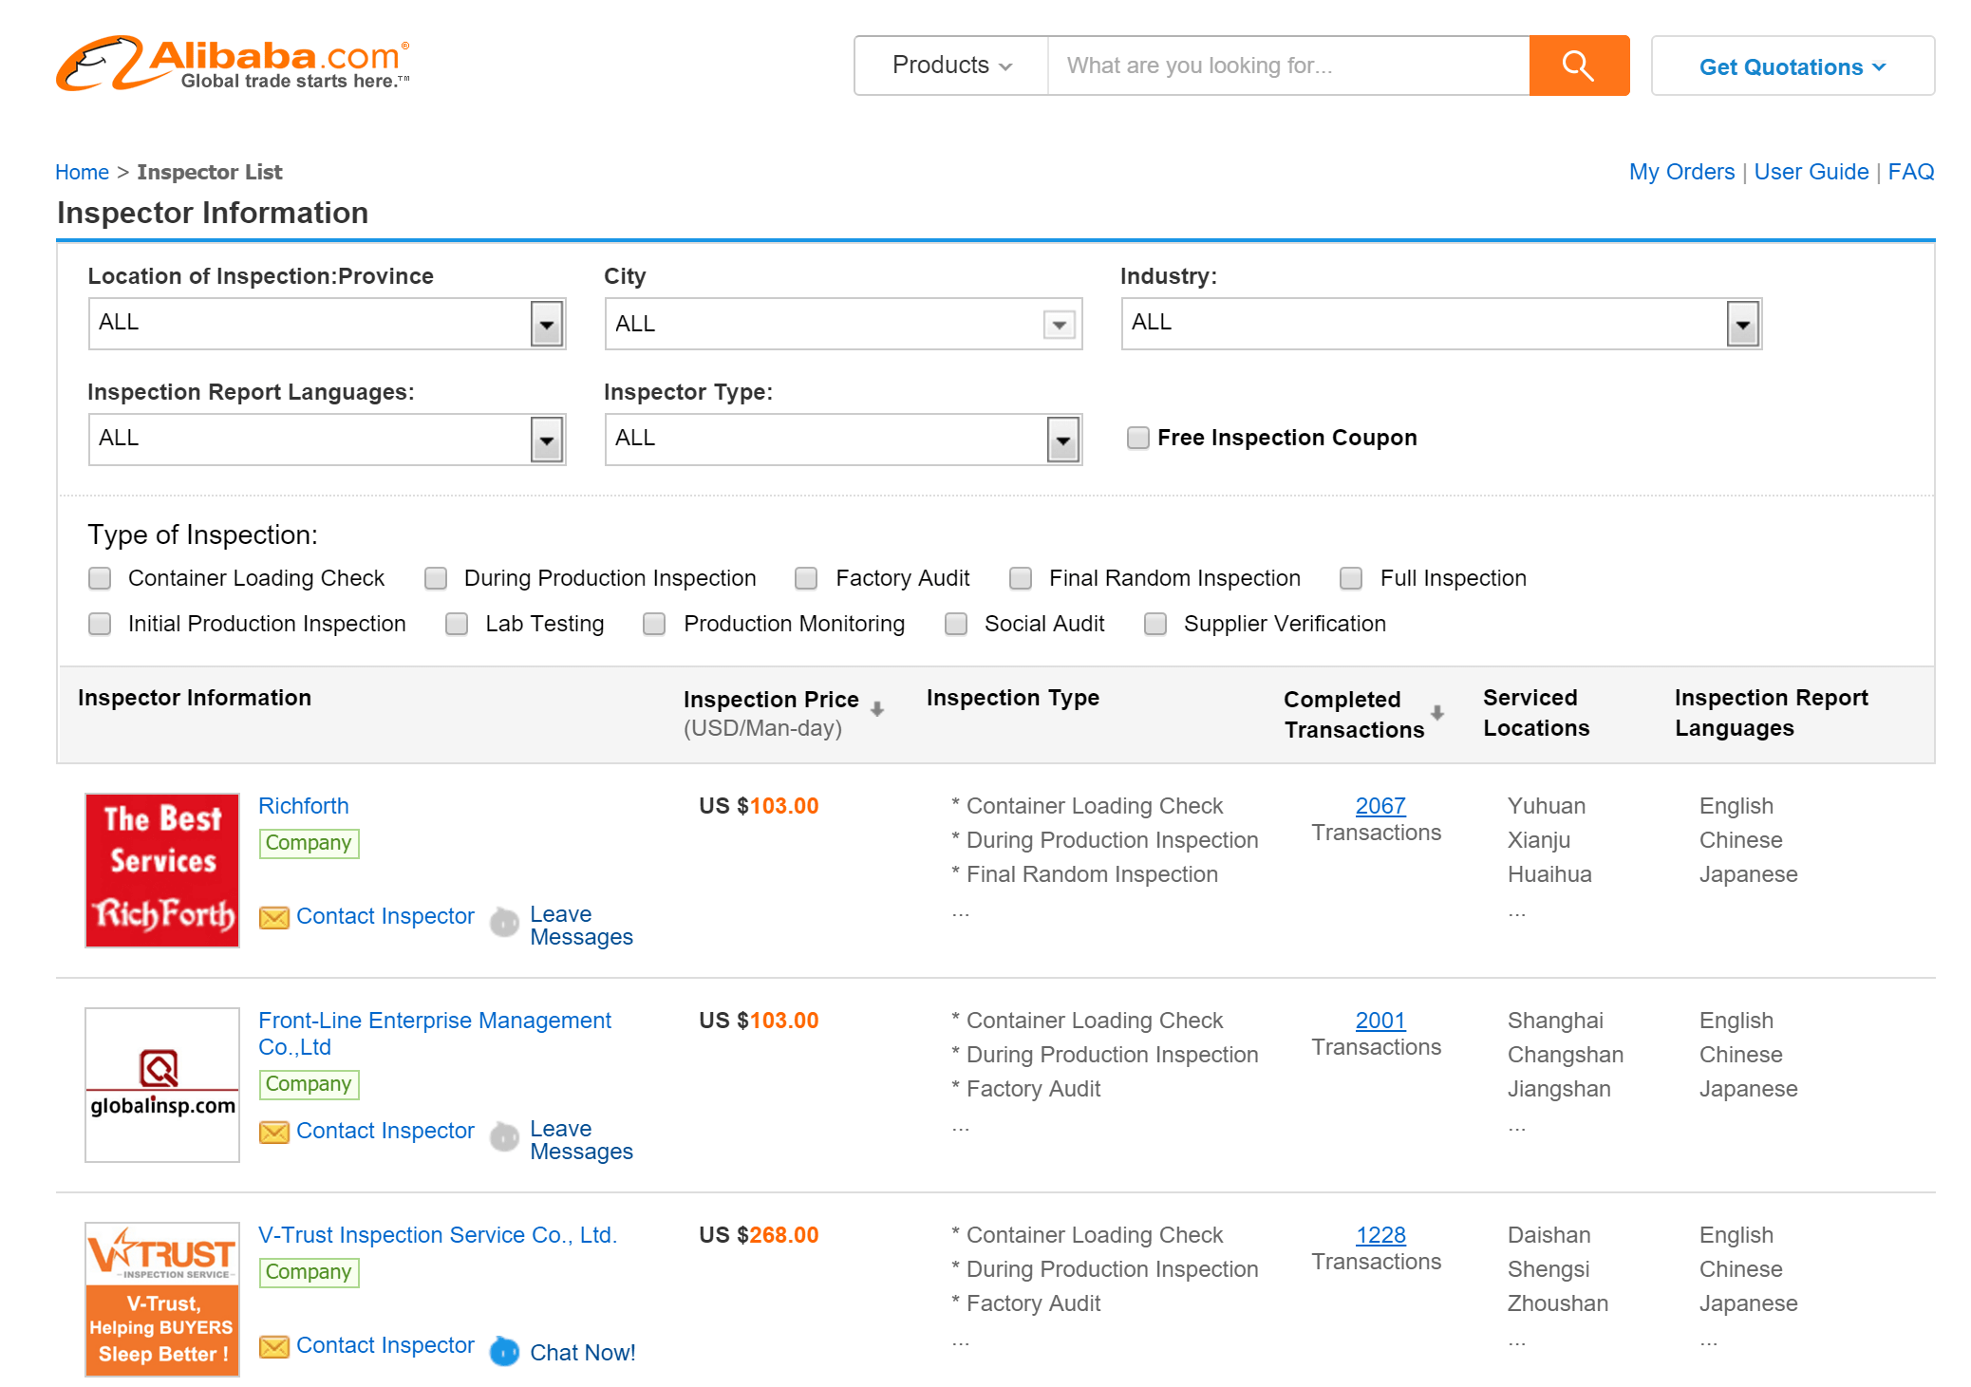Click blue Chat Now icon for V-Trust
Screen dimensions: 1971x1387
coord(504,1351)
